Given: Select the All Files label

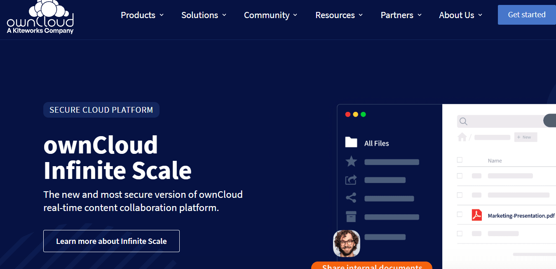Looking at the screenshot, I should tap(377, 143).
